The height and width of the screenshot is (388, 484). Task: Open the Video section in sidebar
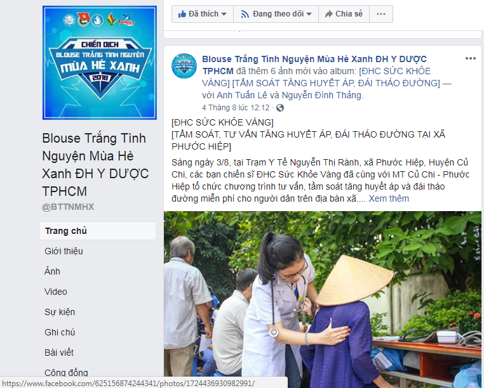click(x=55, y=292)
